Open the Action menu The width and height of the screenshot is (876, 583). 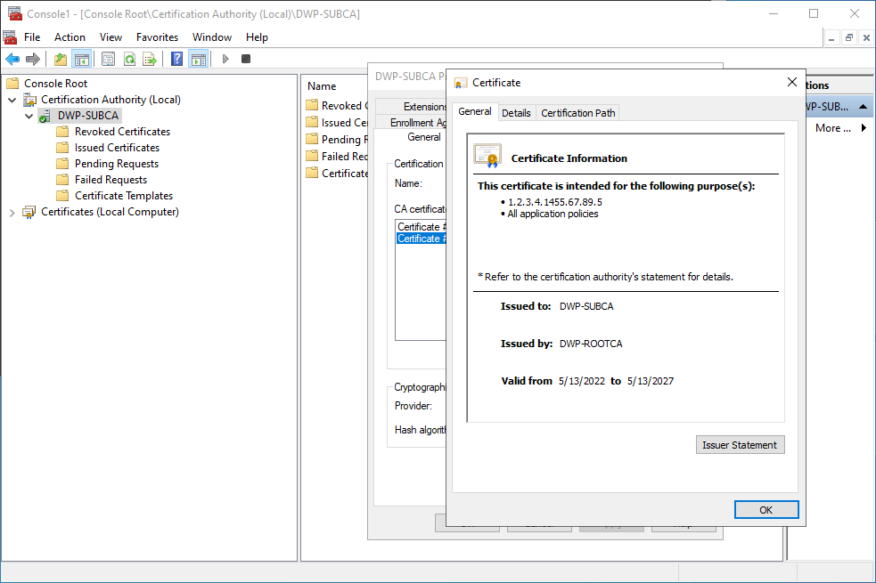click(70, 37)
